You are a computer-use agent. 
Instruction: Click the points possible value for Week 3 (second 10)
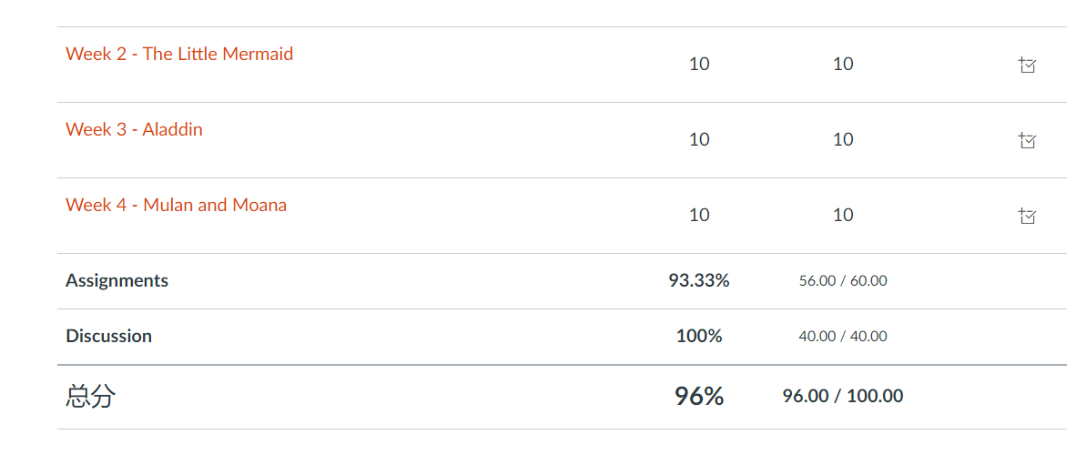pyautogui.click(x=843, y=139)
